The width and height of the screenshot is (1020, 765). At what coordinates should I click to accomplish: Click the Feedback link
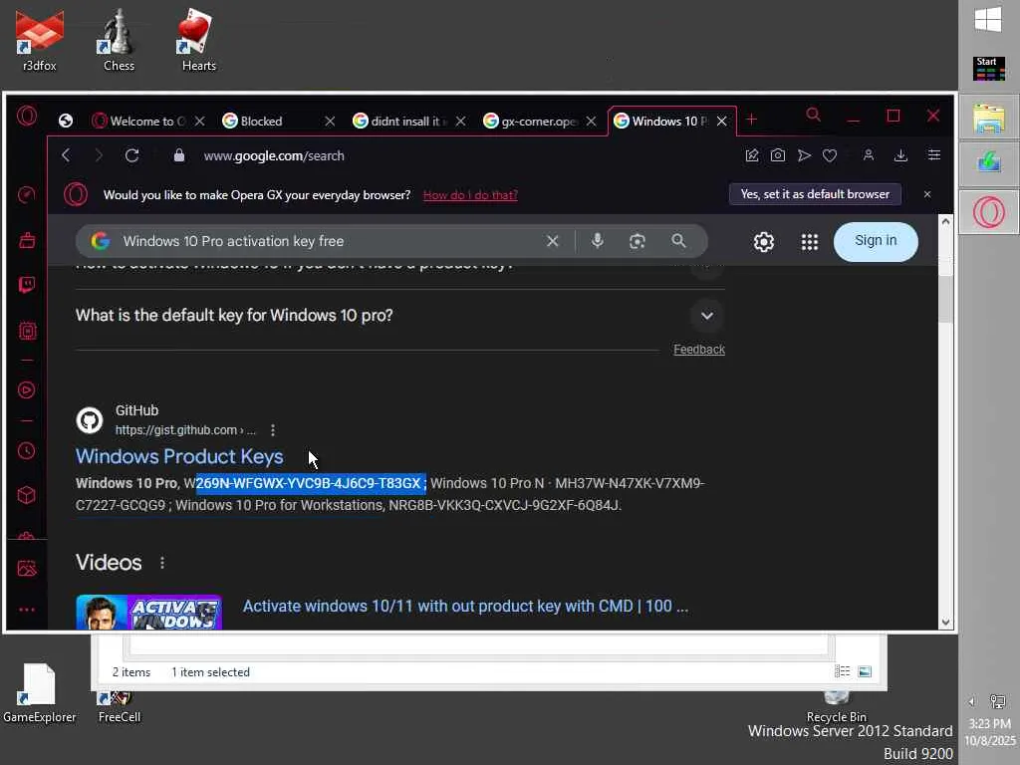click(x=698, y=350)
